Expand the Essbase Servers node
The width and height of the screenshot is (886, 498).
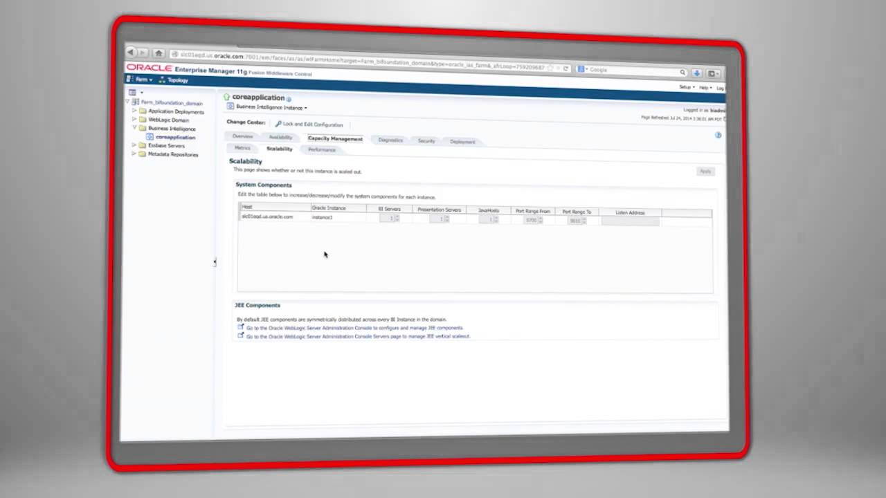point(134,145)
